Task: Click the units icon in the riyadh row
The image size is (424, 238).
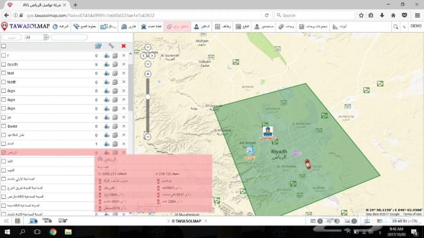Action: tap(106, 65)
